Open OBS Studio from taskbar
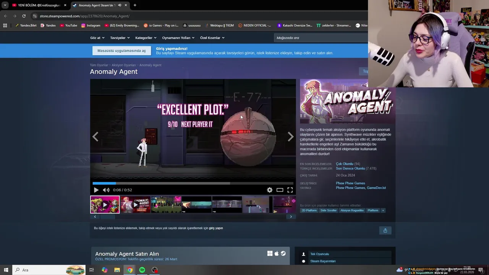 (x=155, y=270)
